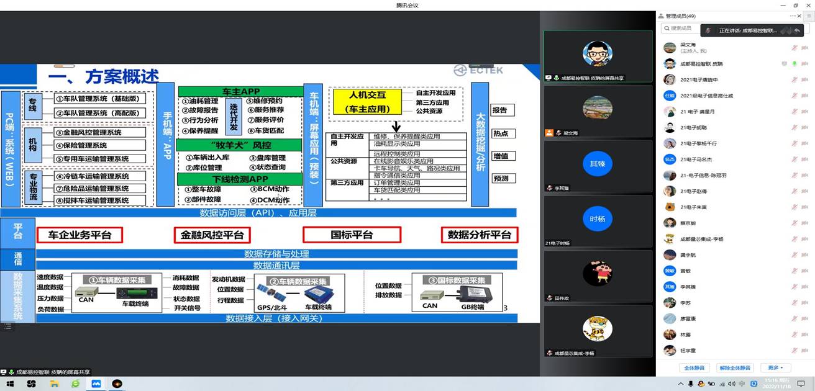
Task: Select tiger avatar tile 成都晶芯集成-李杨
Action: [x=598, y=331]
